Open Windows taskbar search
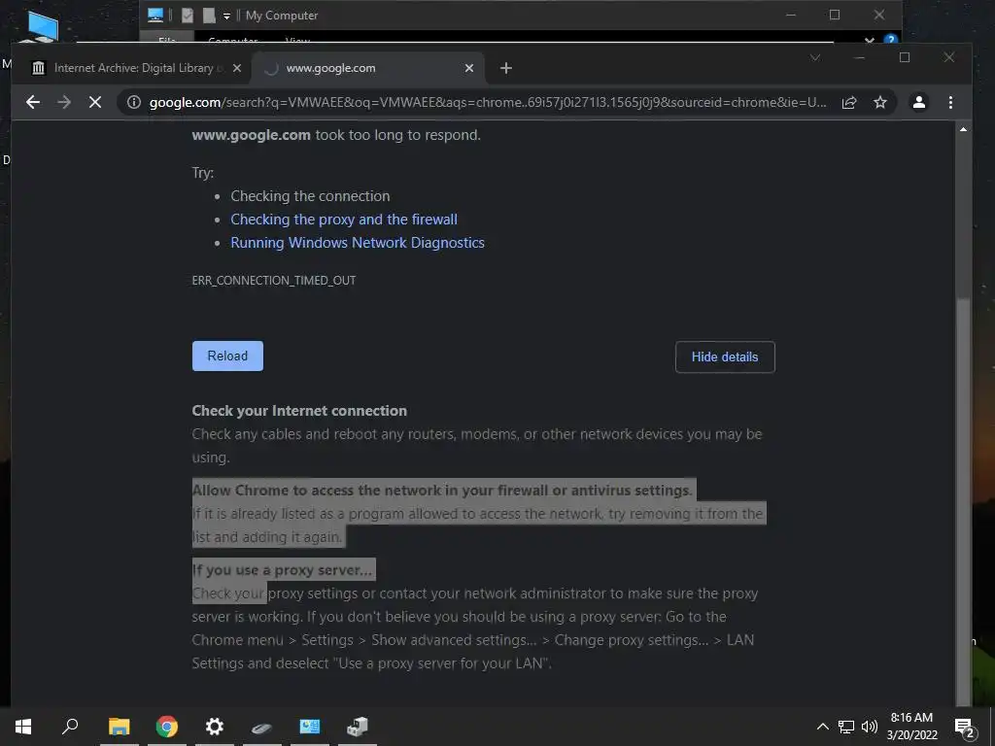 [70, 727]
